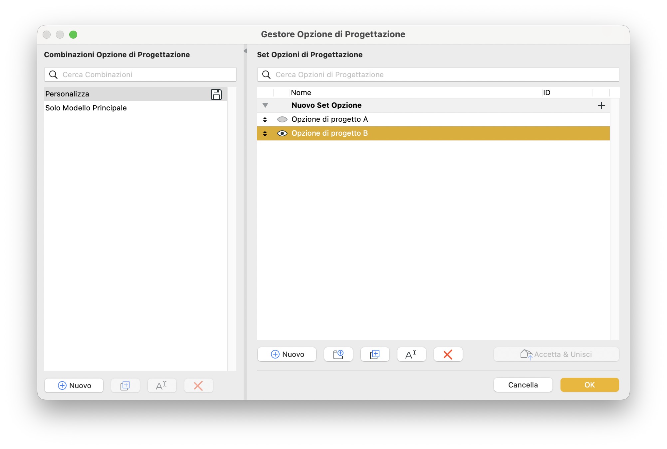Collapse the Nuovo Set Opzione group

[265, 105]
